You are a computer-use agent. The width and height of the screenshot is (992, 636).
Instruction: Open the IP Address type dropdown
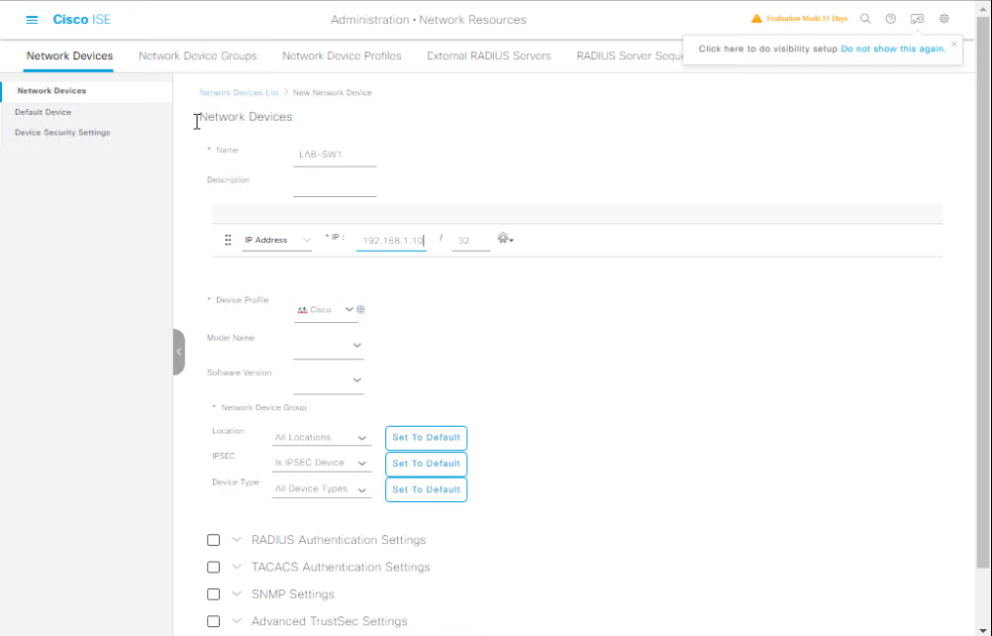point(277,240)
